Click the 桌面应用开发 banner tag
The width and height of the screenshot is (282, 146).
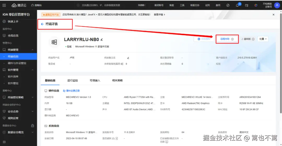pos(51,15)
